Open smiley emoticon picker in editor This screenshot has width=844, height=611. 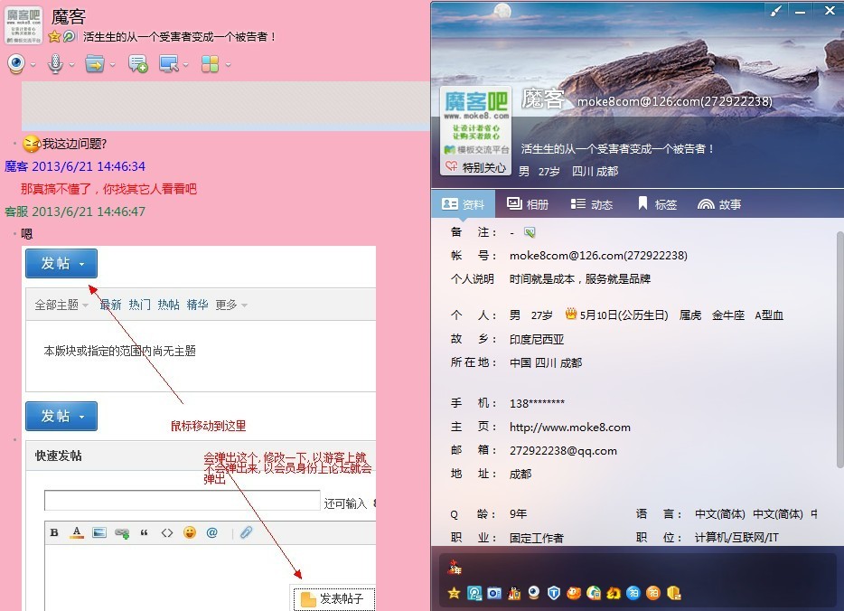190,532
